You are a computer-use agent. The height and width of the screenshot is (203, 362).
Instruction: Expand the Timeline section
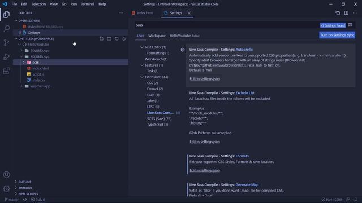point(16,188)
